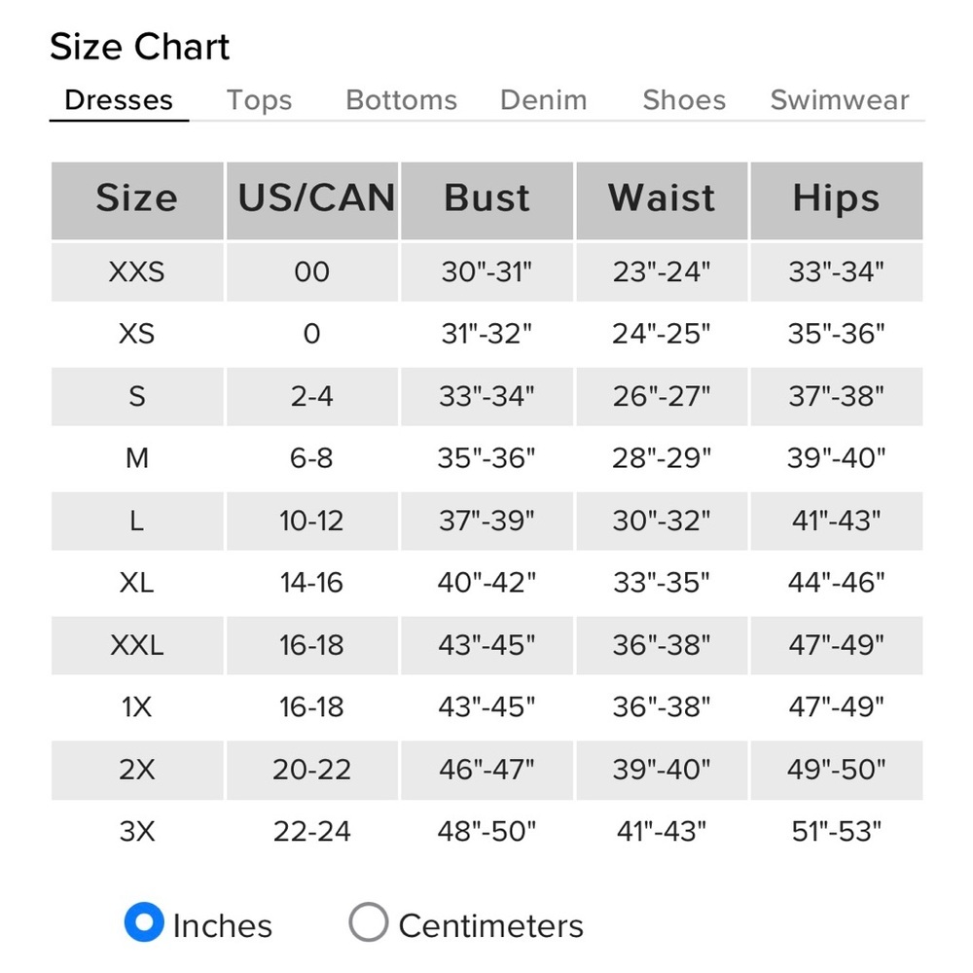Open the Shoes size tab

(x=684, y=100)
